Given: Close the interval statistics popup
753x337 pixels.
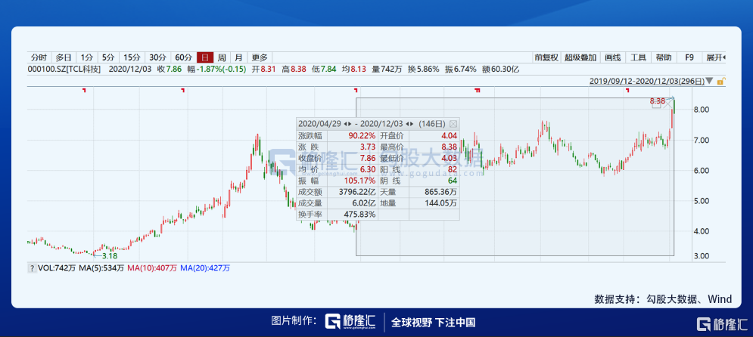Looking at the screenshot, I should (453, 123).
